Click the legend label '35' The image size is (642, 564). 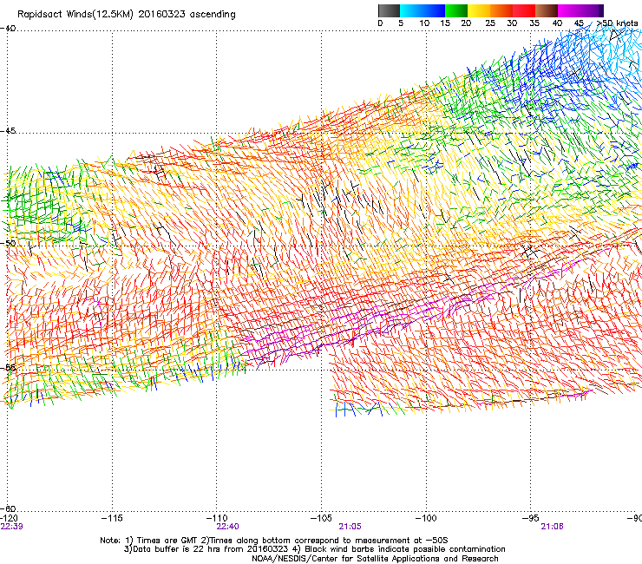tap(534, 23)
